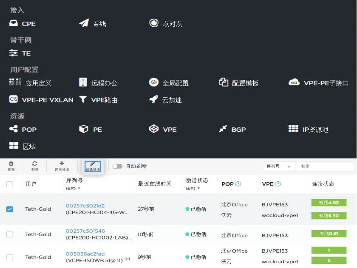
Task: Enable the 自动刷新 auto refresh switch
Action: 117,166
